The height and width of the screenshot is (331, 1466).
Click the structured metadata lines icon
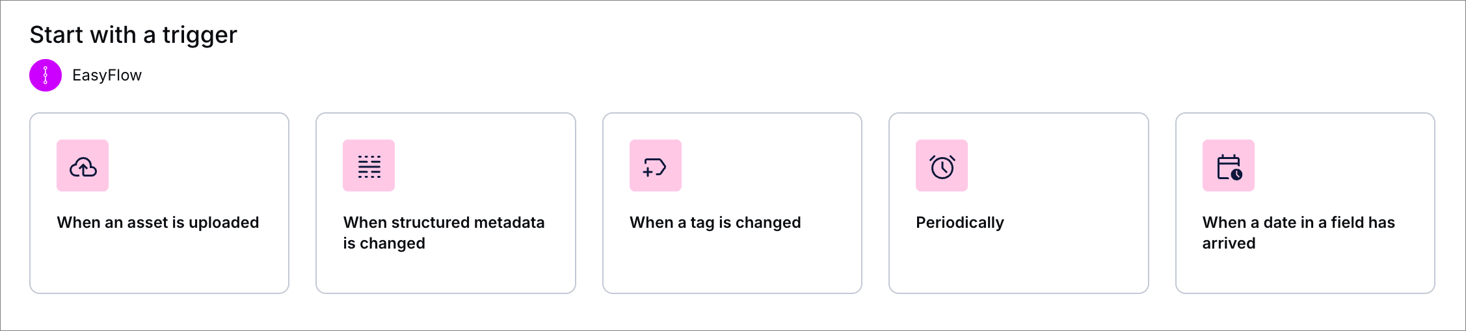369,166
